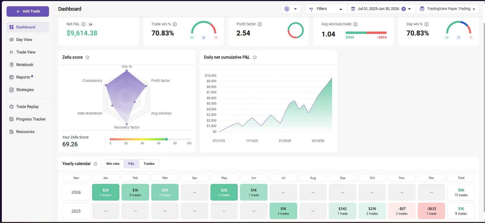Click the filter funnel icon
The height and width of the screenshot is (223, 485).
click(311, 9)
